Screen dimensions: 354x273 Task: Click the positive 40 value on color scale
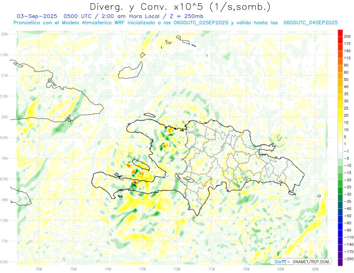[347, 87]
